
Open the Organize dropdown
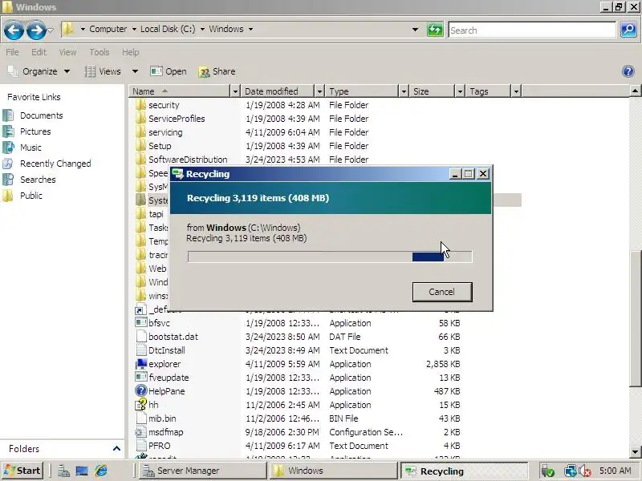point(39,71)
